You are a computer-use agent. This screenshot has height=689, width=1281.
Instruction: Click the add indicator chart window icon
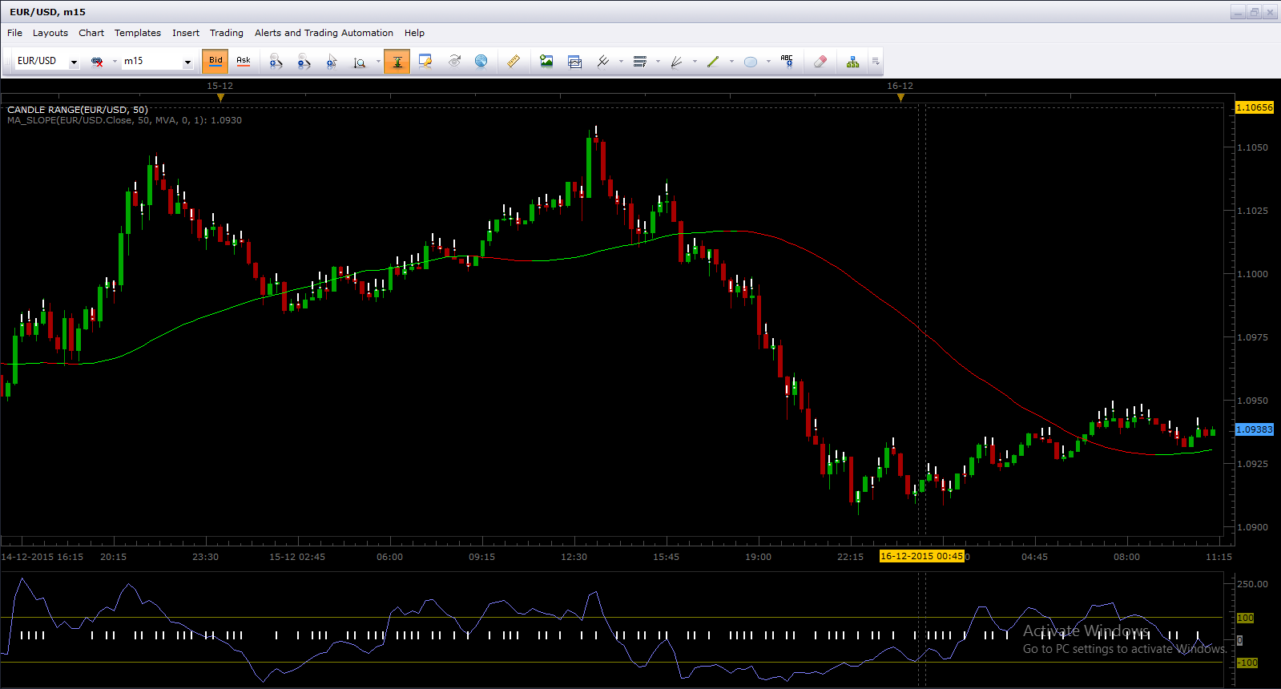pos(574,62)
